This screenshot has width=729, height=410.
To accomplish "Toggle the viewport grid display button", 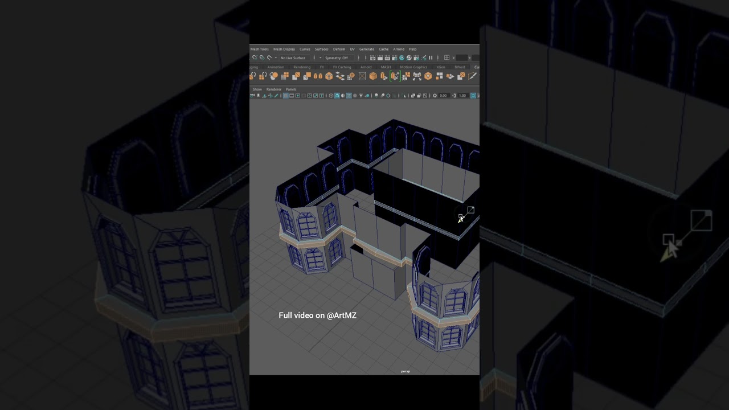I will tap(286, 96).
